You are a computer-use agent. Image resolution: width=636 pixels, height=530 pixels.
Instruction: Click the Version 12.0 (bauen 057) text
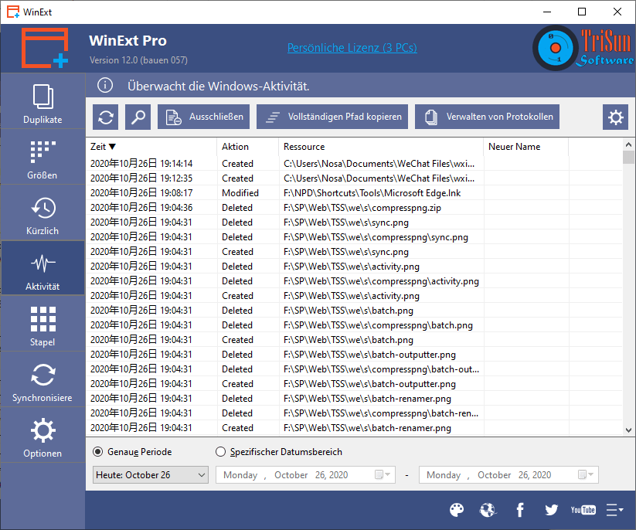coord(138,60)
